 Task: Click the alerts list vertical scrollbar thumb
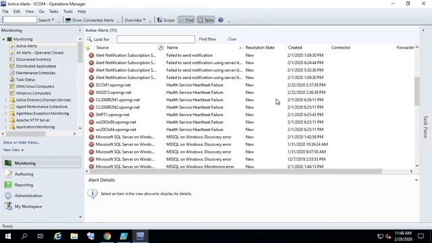(416, 91)
